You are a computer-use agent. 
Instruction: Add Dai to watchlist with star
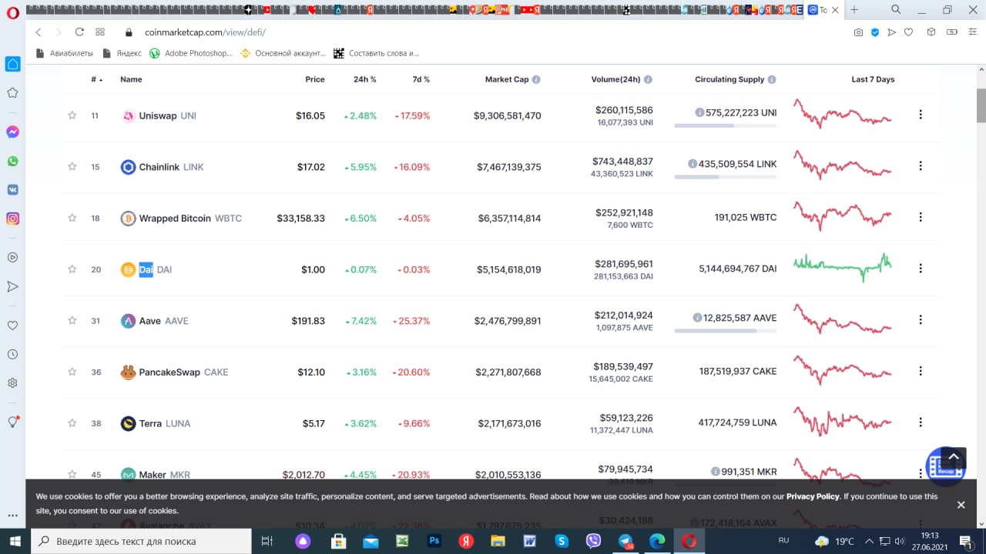pos(72,269)
